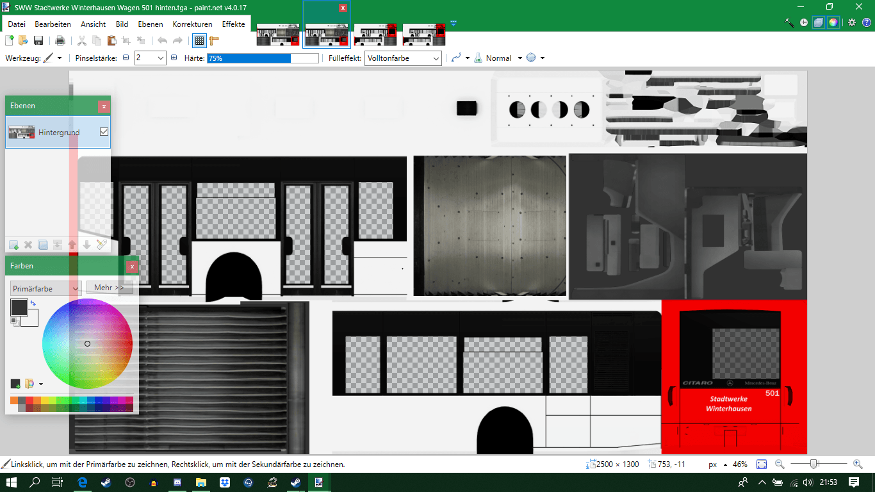Open Microsoft Edge from the taskbar
Viewport: 875px width, 492px height.
[83, 482]
